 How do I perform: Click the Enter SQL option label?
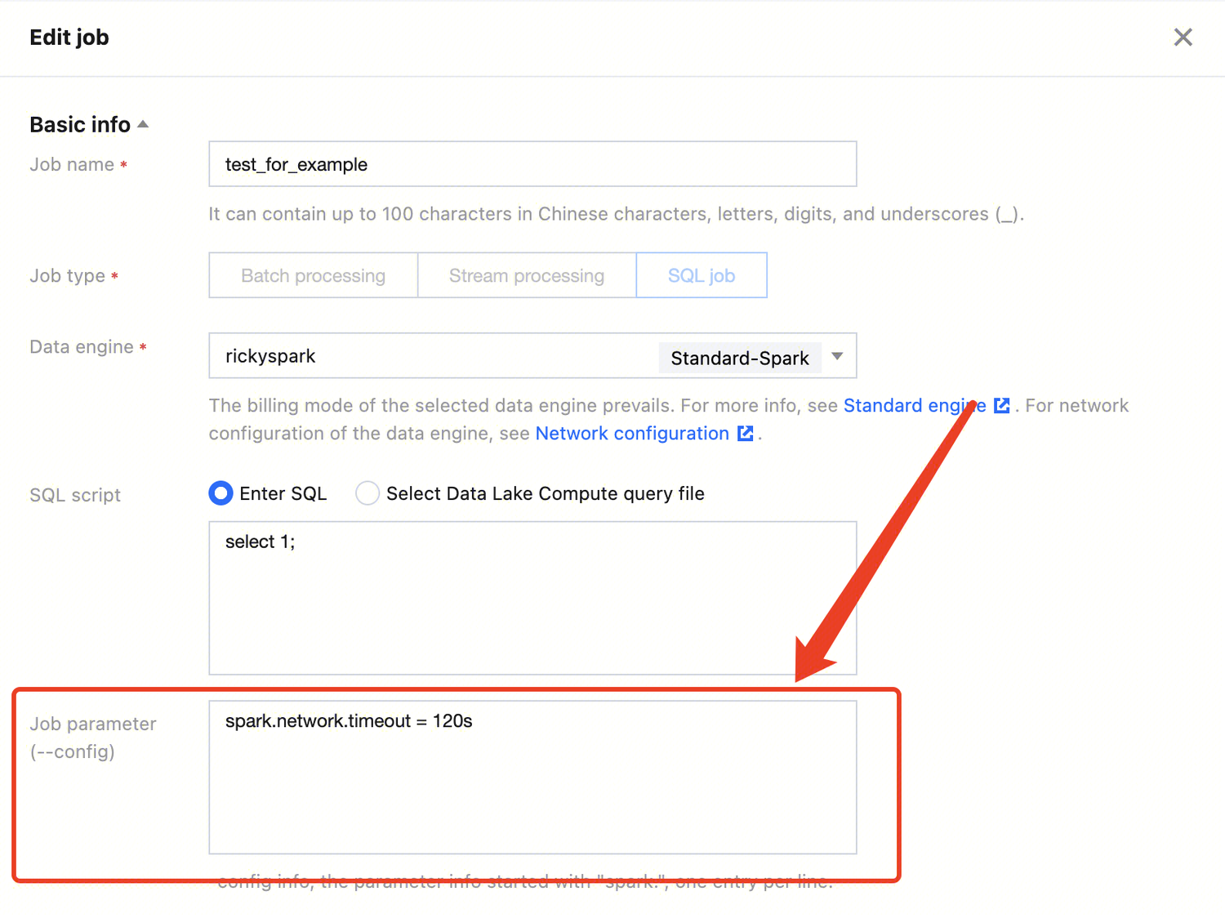283,493
